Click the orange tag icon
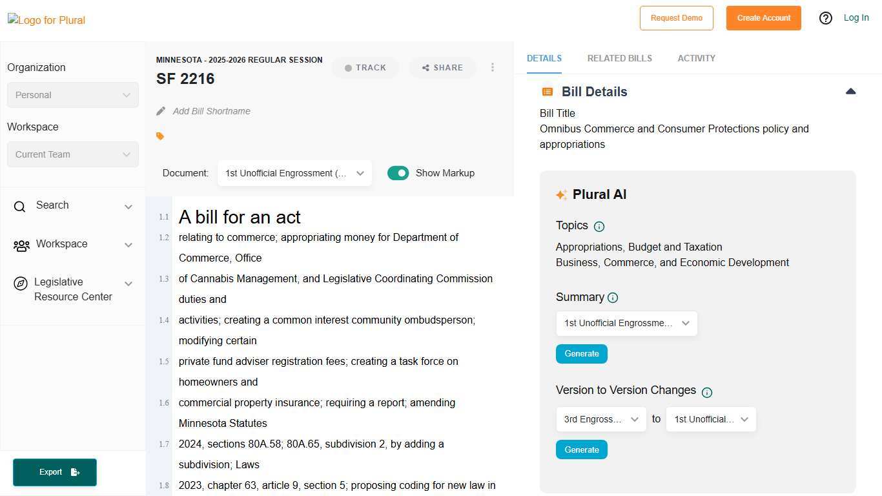The image size is (882, 496). point(160,136)
